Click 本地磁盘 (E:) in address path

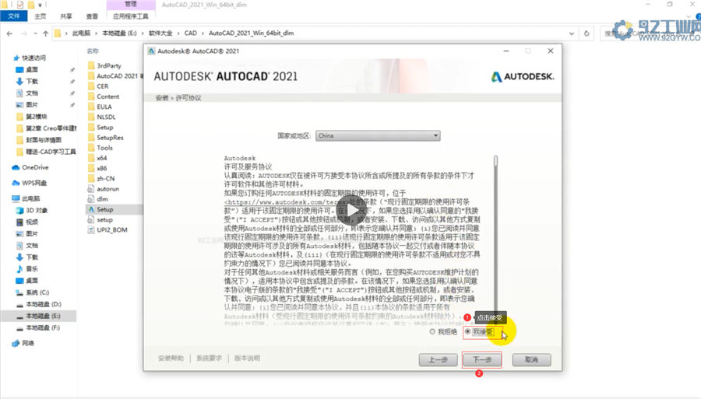coord(119,33)
